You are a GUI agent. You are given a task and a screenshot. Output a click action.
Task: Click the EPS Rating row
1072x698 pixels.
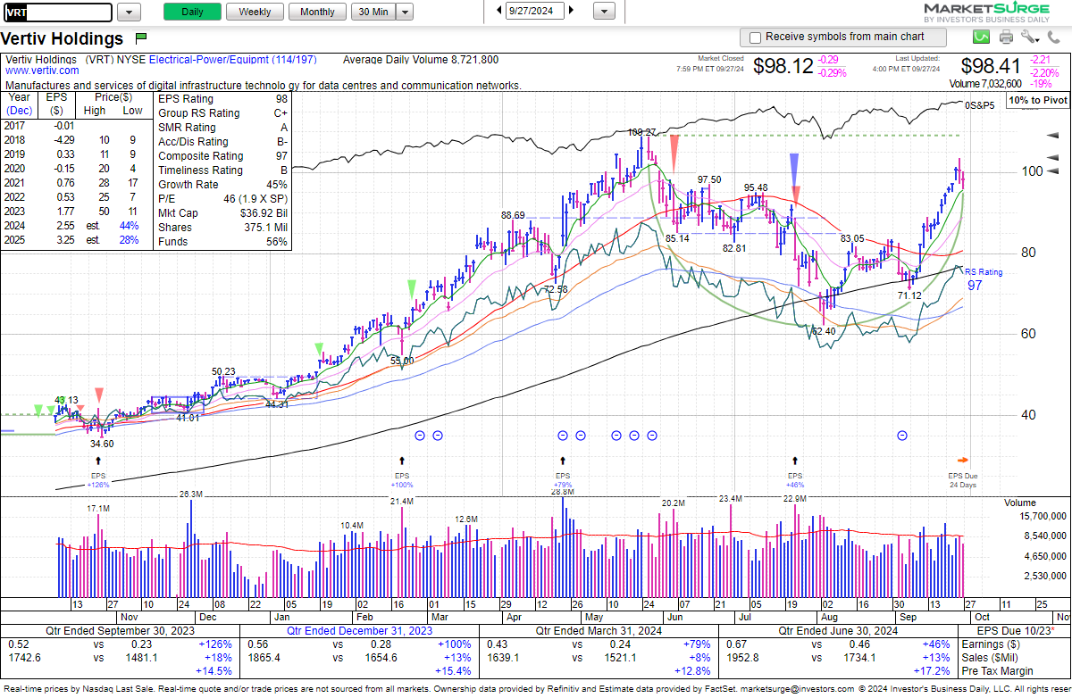point(223,99)
